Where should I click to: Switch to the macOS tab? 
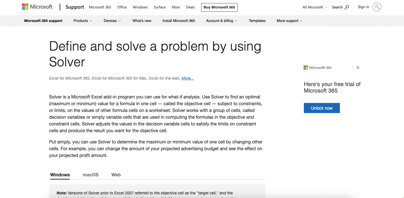pos(91,175)
